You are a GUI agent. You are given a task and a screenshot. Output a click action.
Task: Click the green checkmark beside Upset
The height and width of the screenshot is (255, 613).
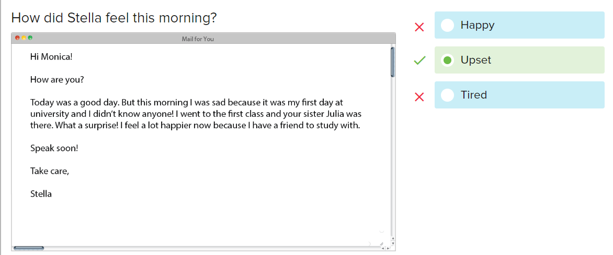point(419,60)
